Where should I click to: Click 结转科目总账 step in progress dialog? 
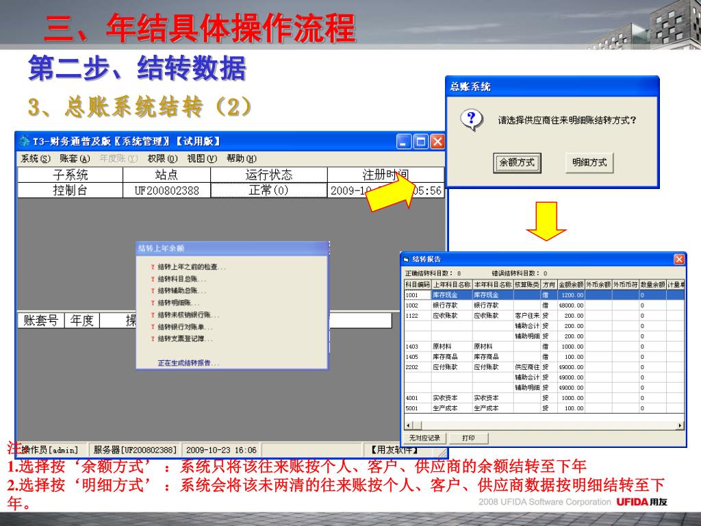pyautogui.click(x=181, y=279)
